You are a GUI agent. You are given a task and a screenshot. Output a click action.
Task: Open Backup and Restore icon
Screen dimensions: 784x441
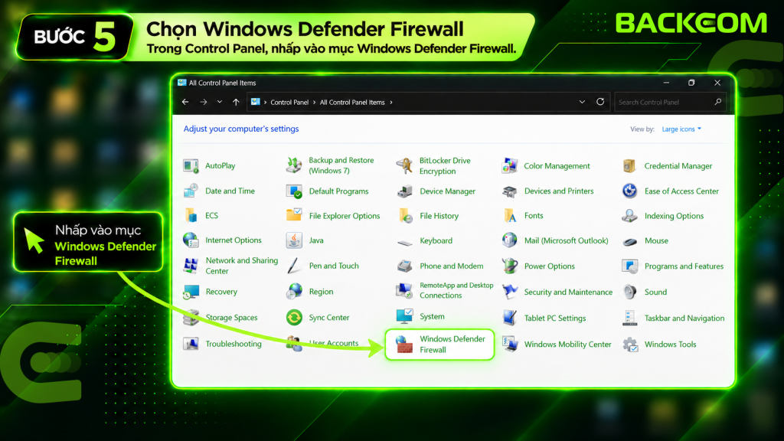coord(294,165)
